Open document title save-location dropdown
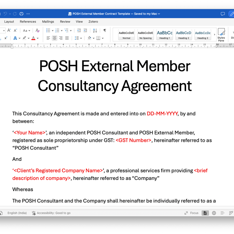Viewport: 234px width, 234px height. [159, 14]
